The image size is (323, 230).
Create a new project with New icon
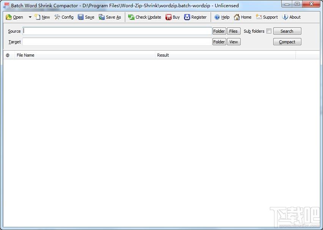(42, 17)
